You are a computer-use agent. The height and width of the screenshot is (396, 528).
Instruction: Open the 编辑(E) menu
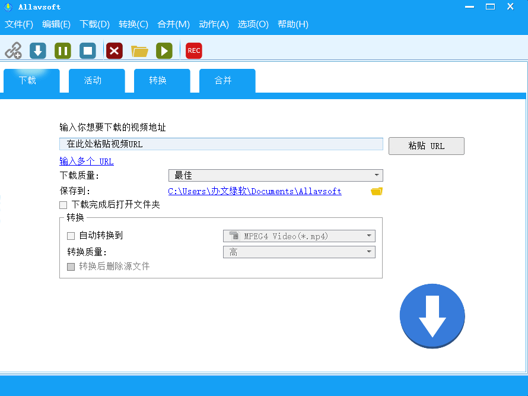tap(56, 24)
